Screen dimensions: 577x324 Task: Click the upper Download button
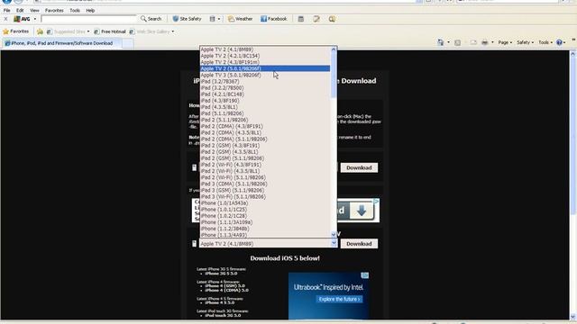click(x=359, y=168)
